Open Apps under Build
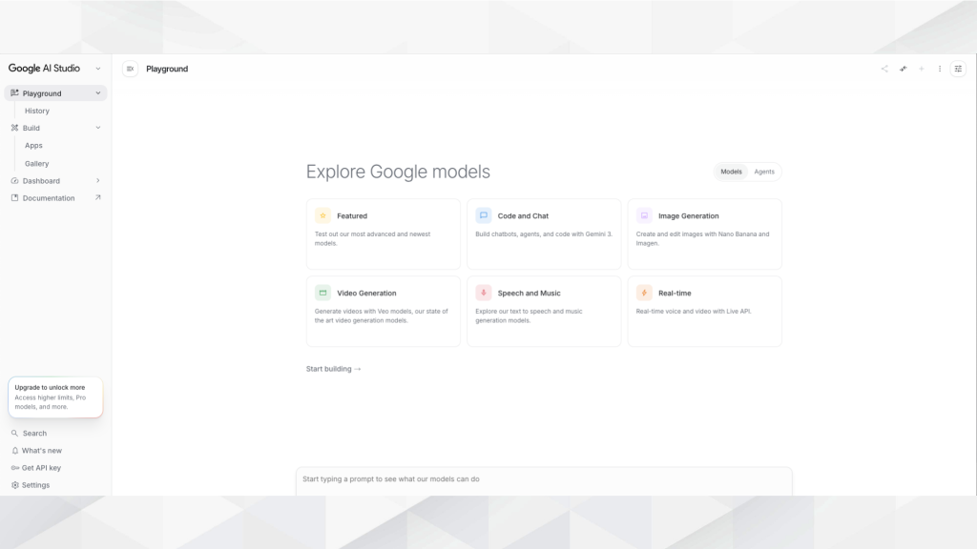Screen dimensions: 977x549 tap(33, 145)
